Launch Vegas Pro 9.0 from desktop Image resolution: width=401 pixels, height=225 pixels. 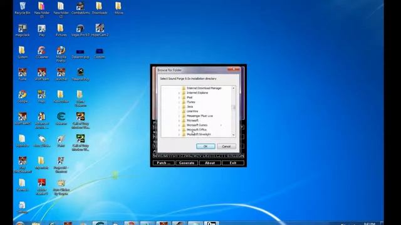[80, 31]
